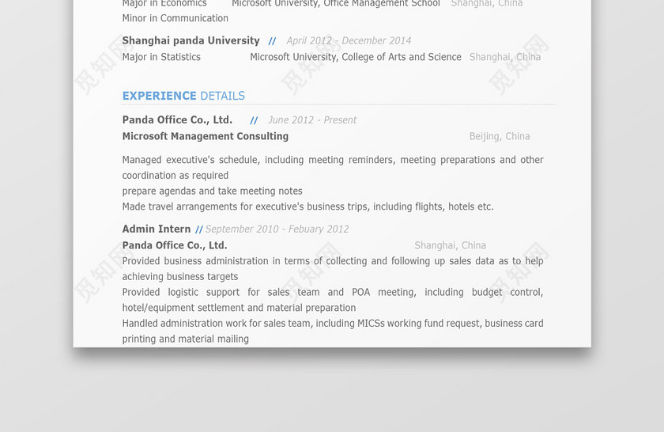Click the Admin Intern job title

[157, 229]
